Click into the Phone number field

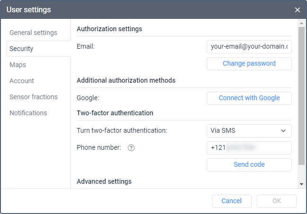coord(249,148)
